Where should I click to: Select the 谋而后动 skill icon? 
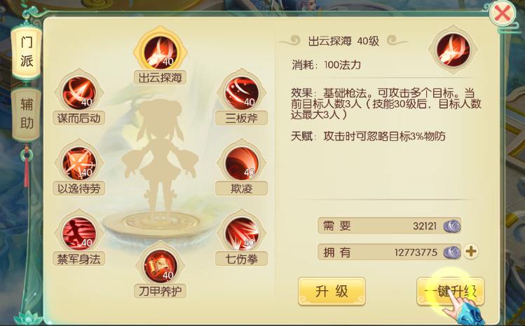[x=79, y=93]
